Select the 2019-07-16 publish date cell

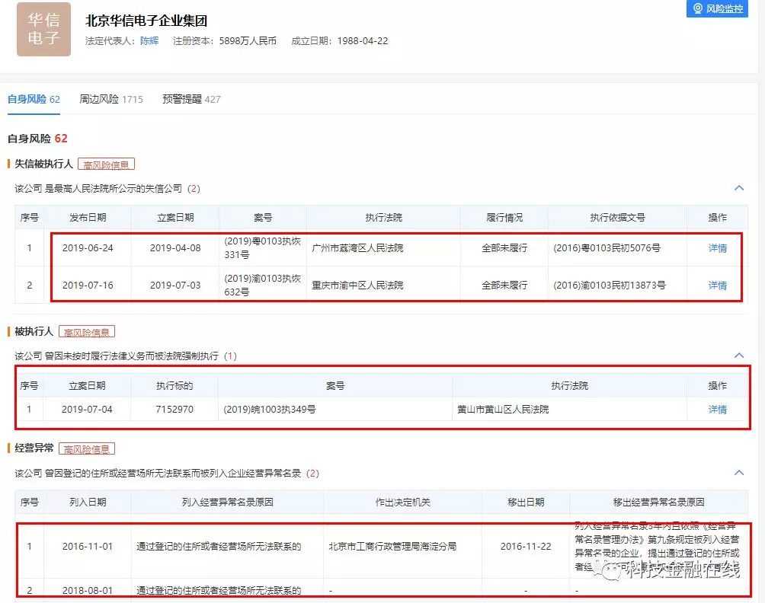(88, 286)
